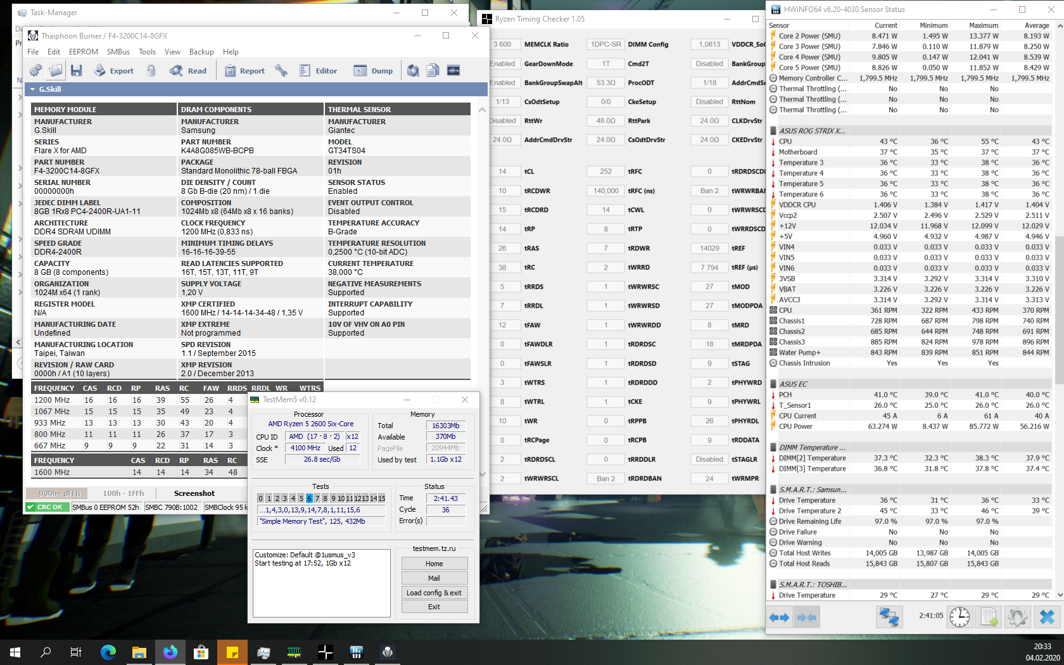1064x665 pixels.
Task: Open the SMBus menu
Action: click(118, 52)
